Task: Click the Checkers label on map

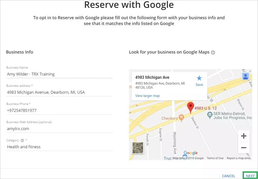Action: pos(170,118)
